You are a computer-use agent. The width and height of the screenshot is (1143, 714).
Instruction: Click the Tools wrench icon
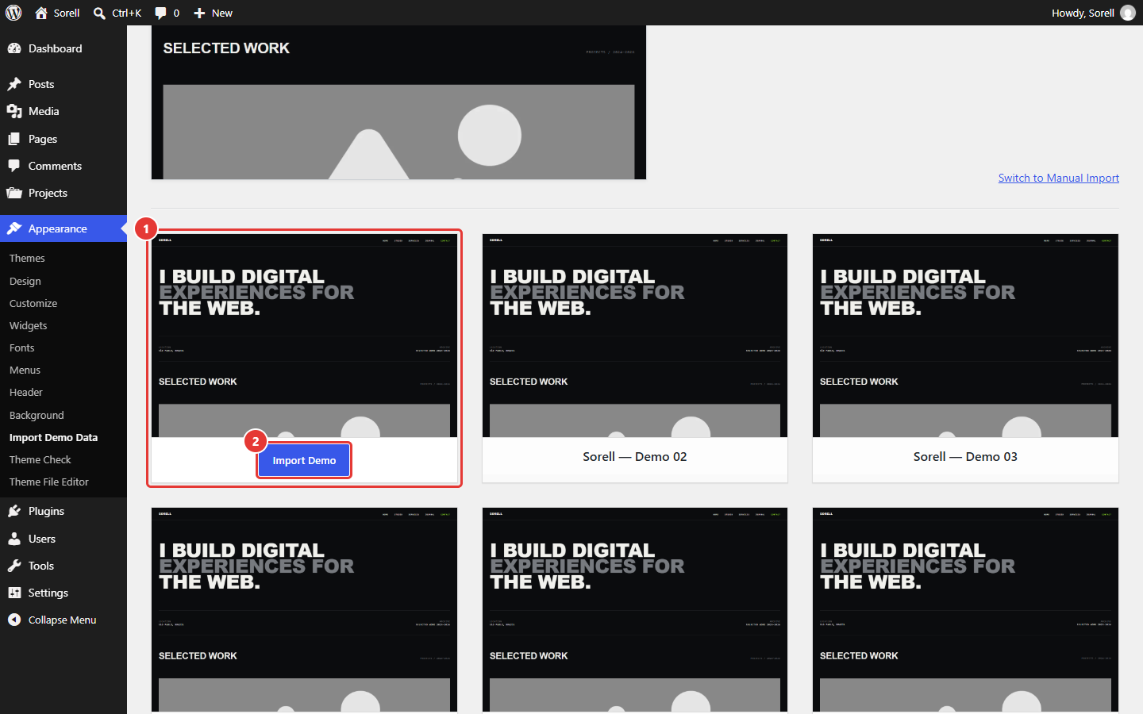[14, 566]
